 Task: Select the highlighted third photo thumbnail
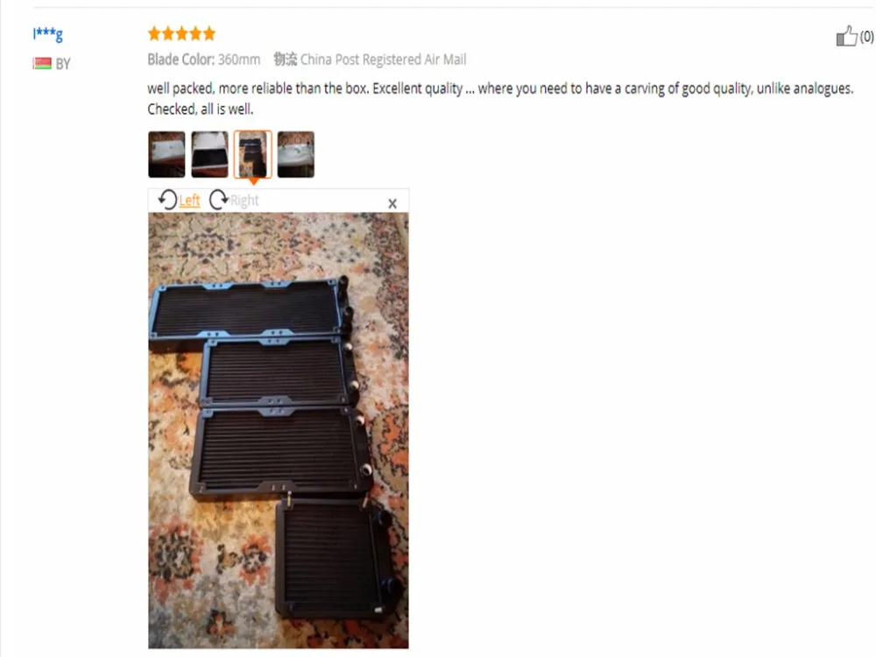click(x=252, y=154)
